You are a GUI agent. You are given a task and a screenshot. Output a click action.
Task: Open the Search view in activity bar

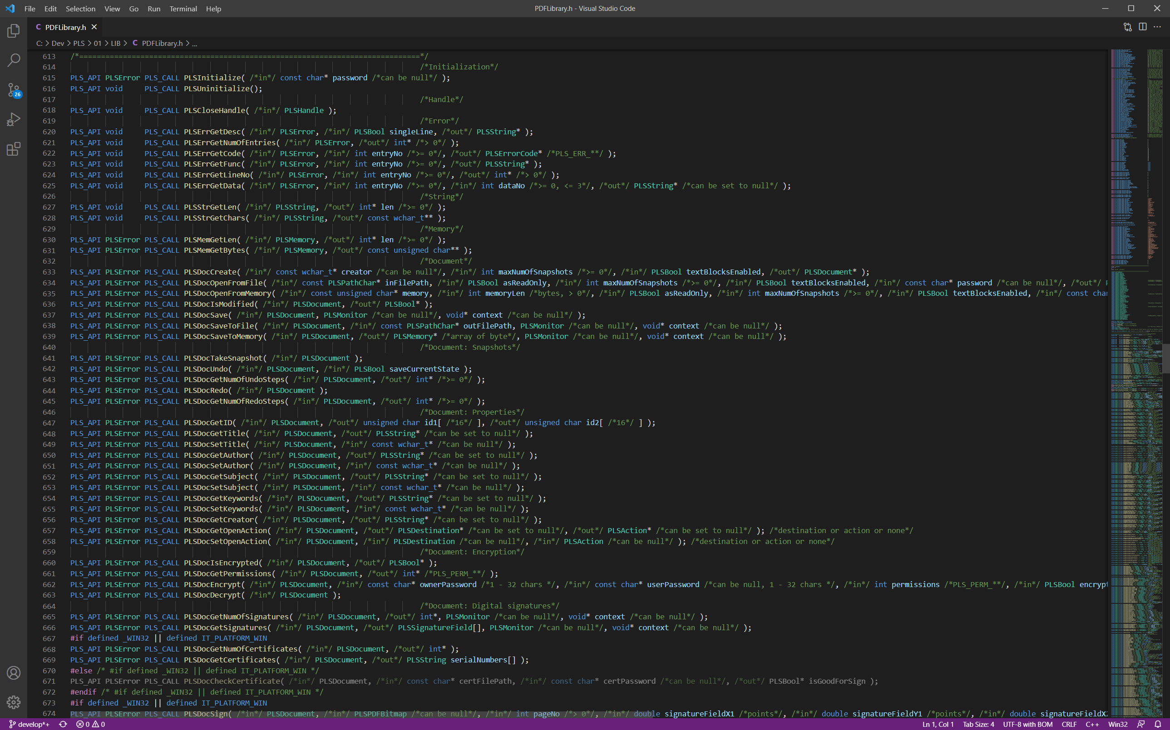click(x=14, y=60)
